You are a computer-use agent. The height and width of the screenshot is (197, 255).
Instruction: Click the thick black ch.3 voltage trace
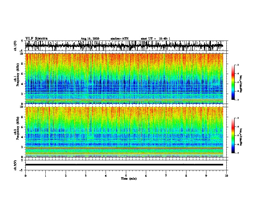point(124,165)
